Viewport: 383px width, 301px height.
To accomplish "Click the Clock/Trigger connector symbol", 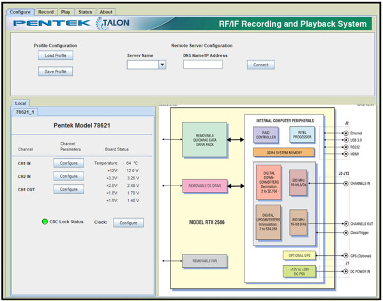I will [x=345, y=233].
